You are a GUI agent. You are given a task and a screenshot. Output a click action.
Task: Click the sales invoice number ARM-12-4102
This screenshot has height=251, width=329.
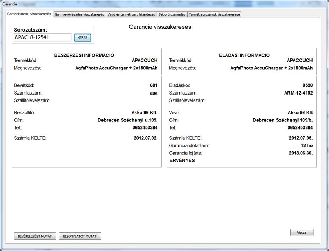click(x=298, y=93)
